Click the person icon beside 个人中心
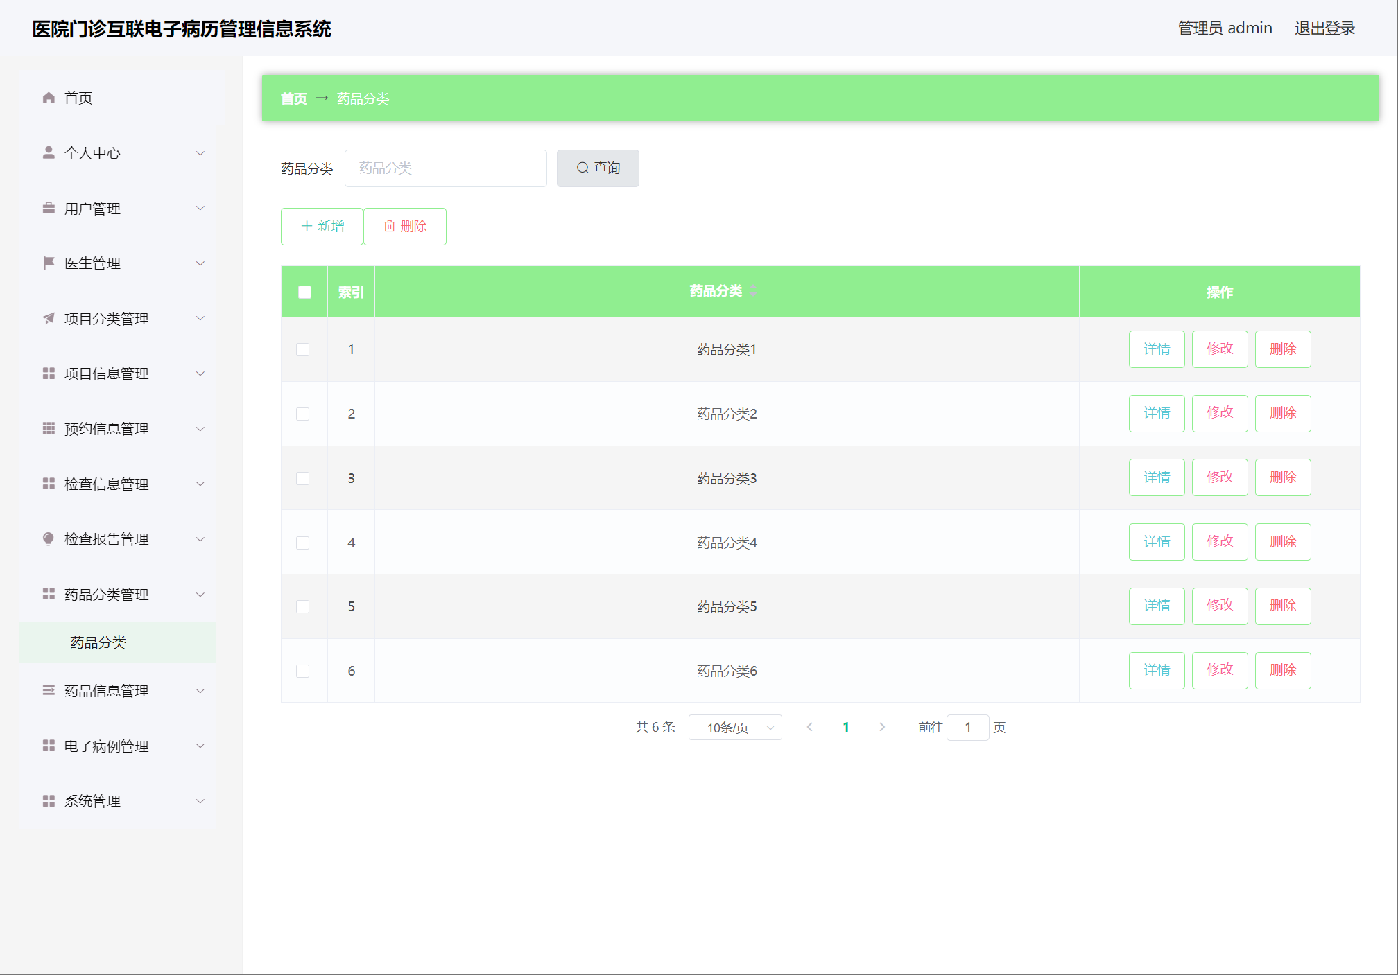This screenshot has width=1398, height=975. (49, 152)
